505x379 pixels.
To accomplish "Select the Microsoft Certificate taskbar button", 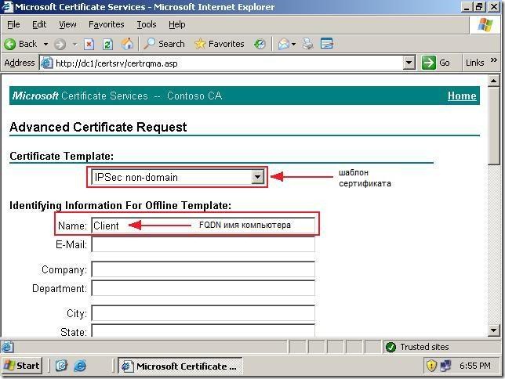I will (x=180, y=366).
